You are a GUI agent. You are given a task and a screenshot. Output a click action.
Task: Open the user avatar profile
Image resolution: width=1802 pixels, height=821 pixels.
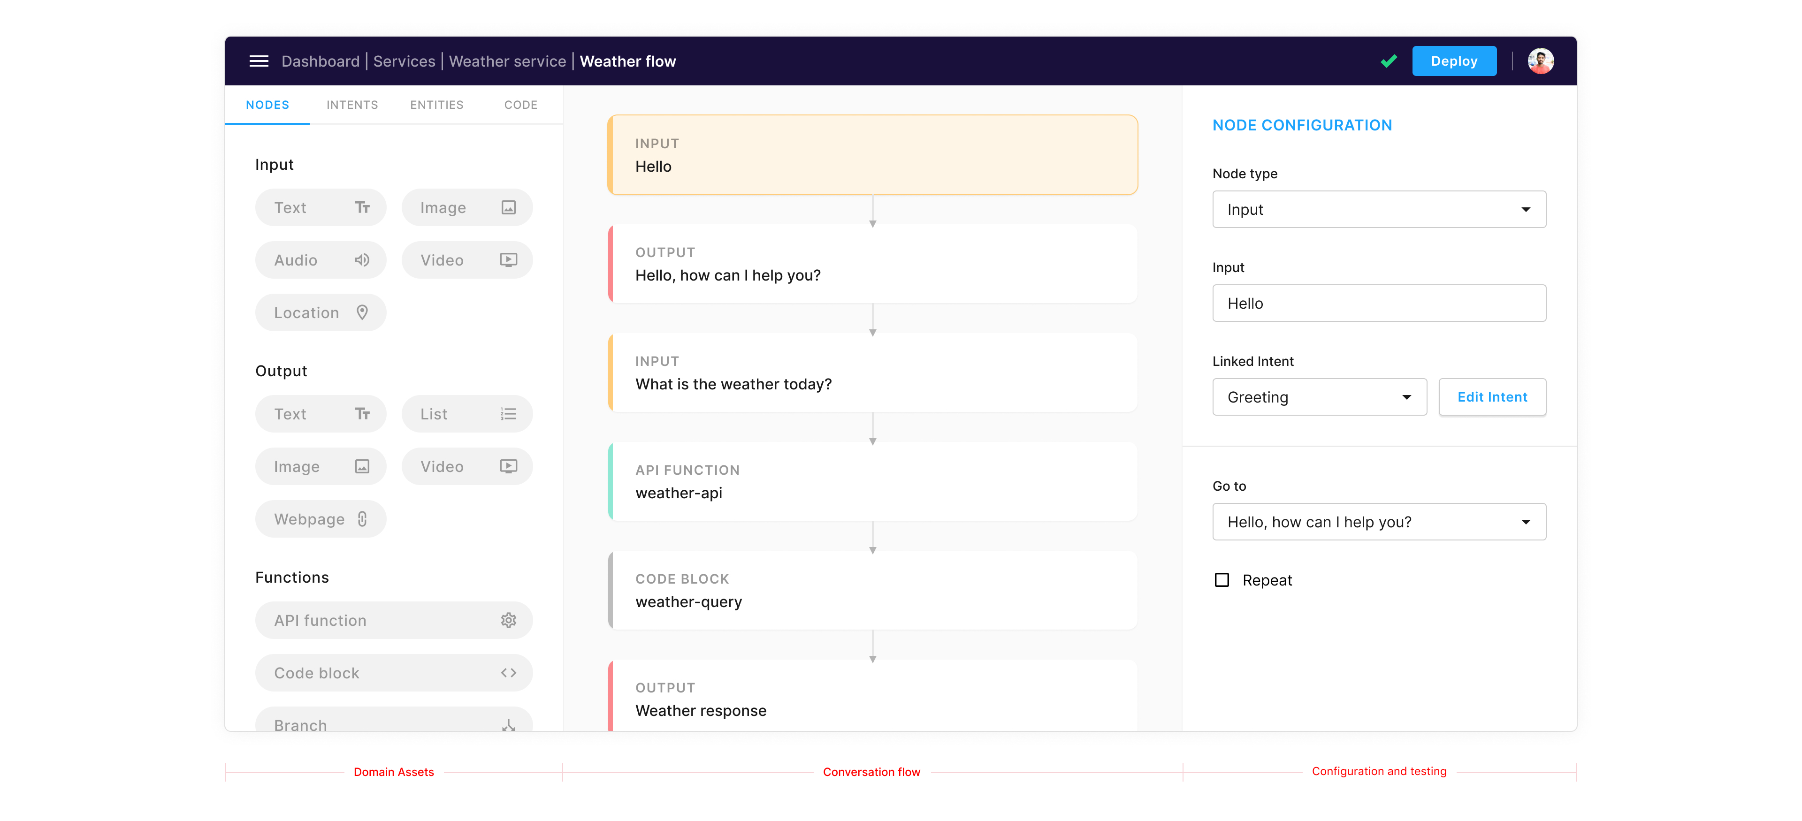1540,61
